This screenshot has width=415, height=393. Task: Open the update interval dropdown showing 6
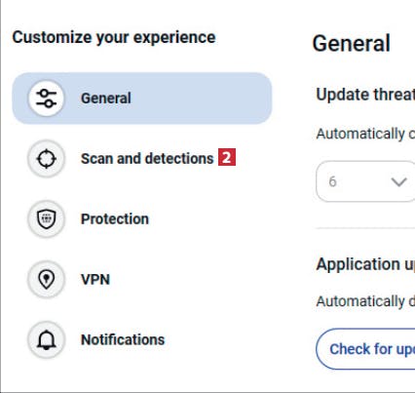coord(365,181)
